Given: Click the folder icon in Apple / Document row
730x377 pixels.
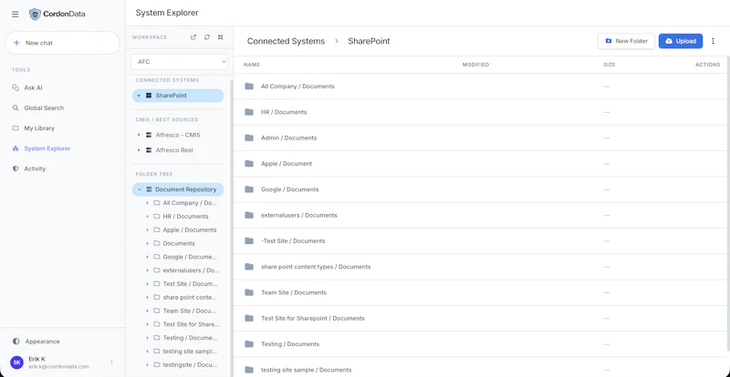Looking at the screenshot, I should click(249, 164).
